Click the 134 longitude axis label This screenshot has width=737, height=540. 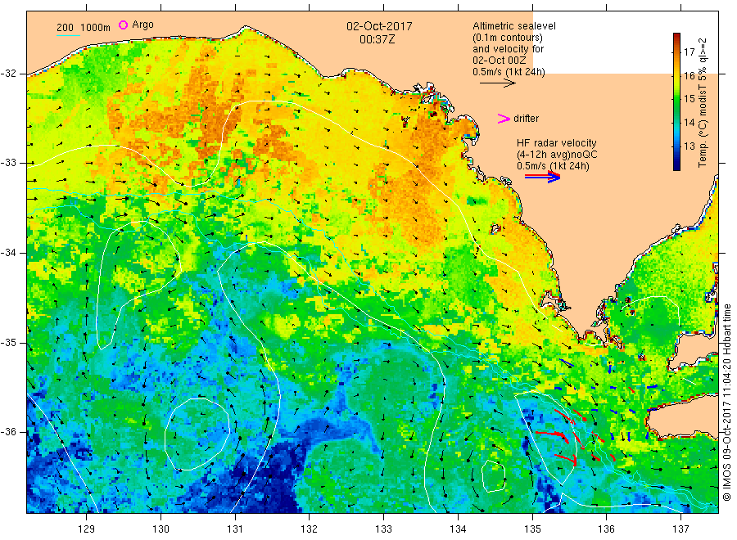tap(458, 529)
